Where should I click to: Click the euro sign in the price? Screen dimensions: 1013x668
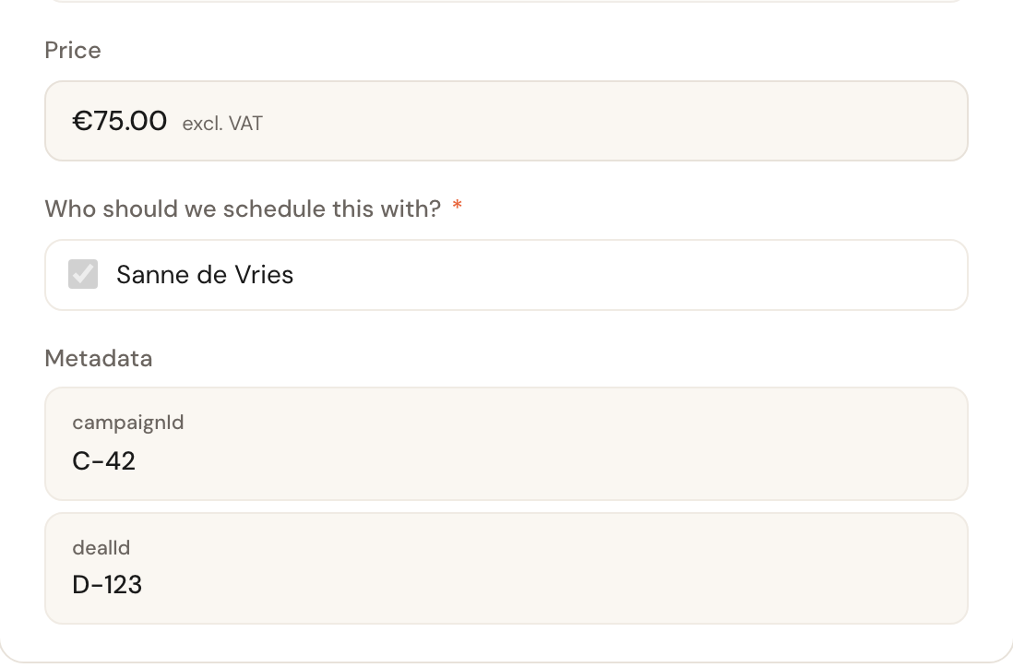82,121
